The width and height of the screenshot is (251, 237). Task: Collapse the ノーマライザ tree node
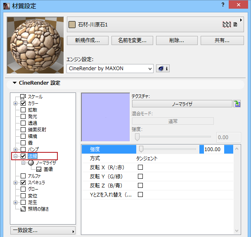pyautogui.click(x=23, y=163)
